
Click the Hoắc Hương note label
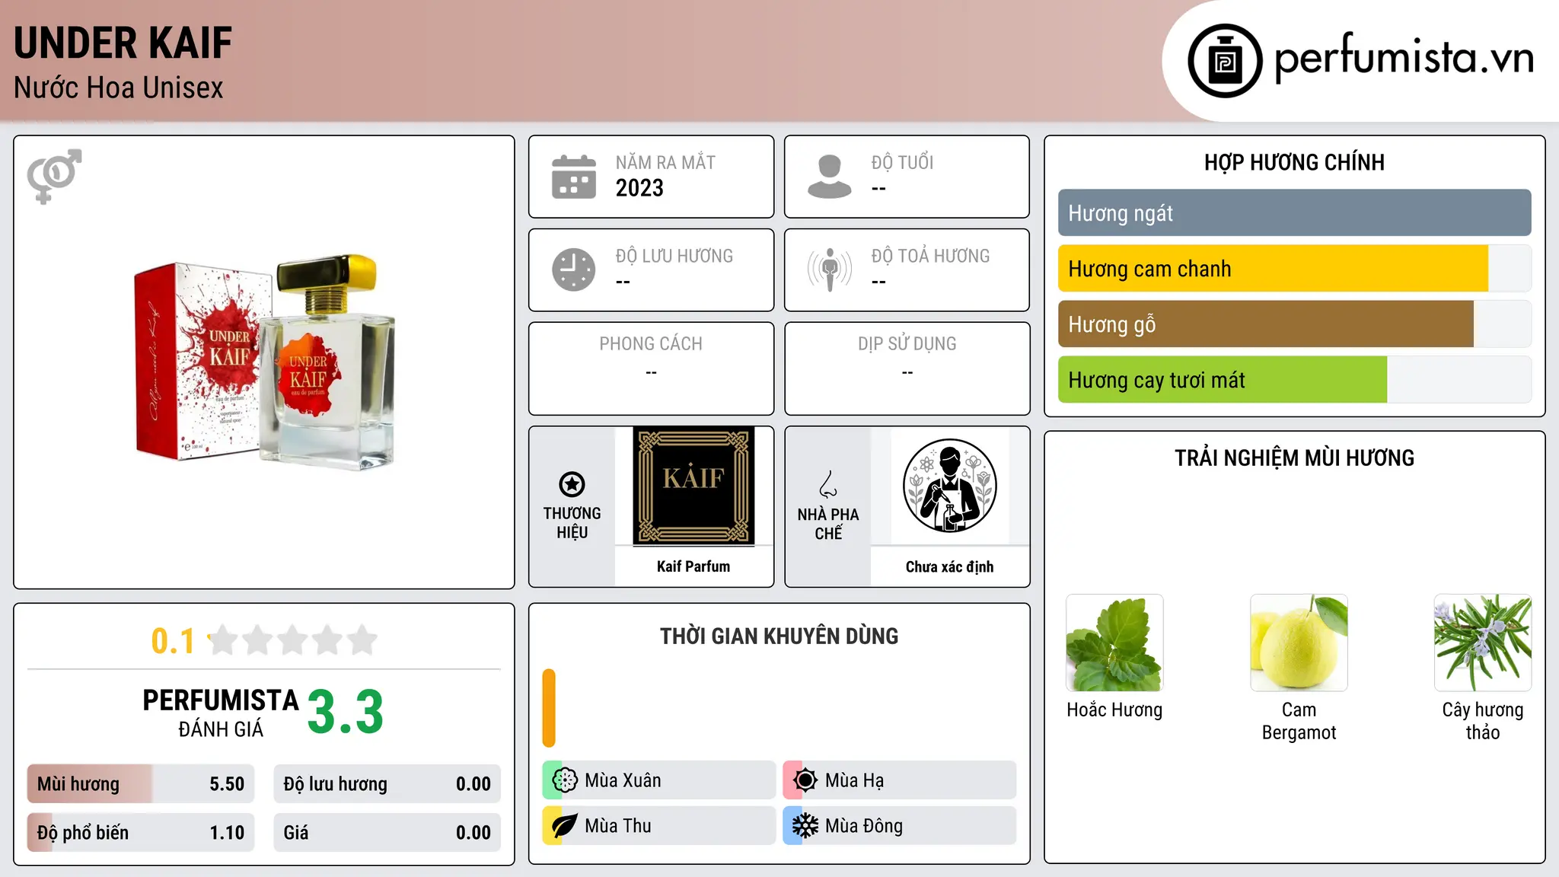tap(1114, 710)
